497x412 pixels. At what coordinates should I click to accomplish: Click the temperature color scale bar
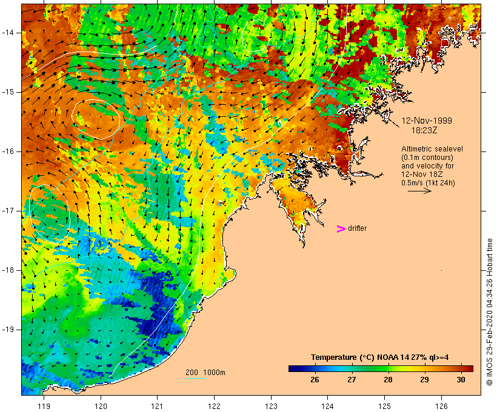coord(381,368)
